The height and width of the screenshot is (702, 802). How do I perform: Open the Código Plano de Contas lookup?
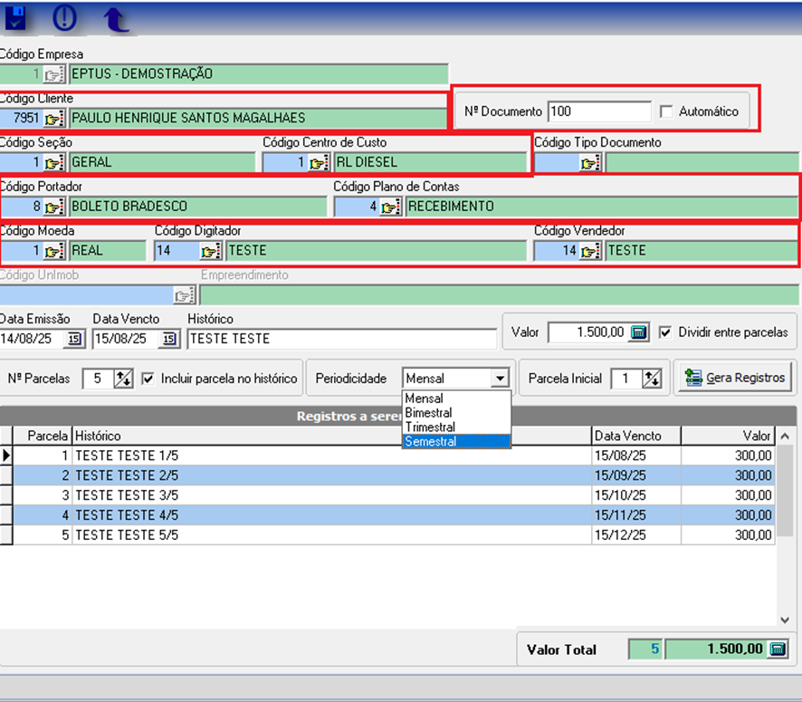(391, 207)
